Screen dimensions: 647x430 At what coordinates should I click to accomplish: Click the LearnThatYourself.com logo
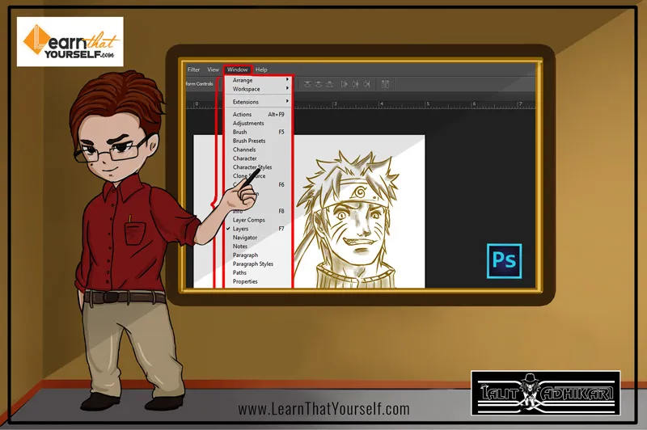(70, 41)
